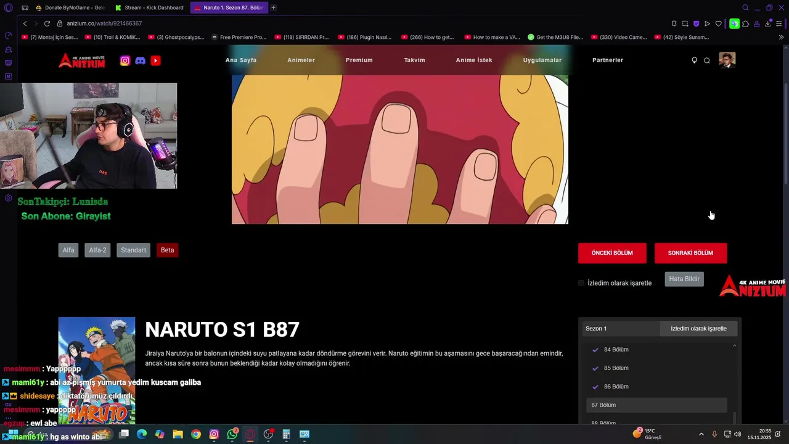Image resolution: width=789 pixels, height=444 pixels.
Task: Click the Naruto video player frame
Action: click(x=400, y=150)
